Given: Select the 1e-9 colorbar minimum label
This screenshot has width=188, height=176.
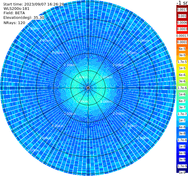Looking at the screenshot, I should 182,173.
